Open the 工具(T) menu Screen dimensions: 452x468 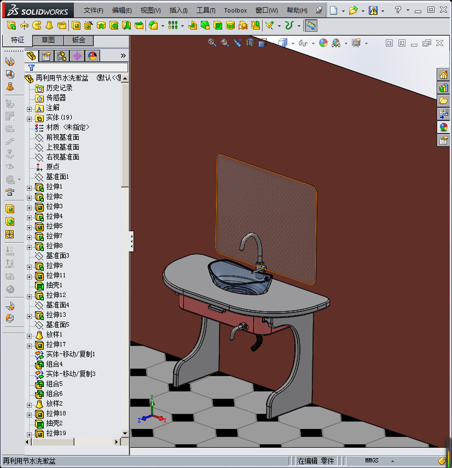pyautogui.click(x=206, y=10)
